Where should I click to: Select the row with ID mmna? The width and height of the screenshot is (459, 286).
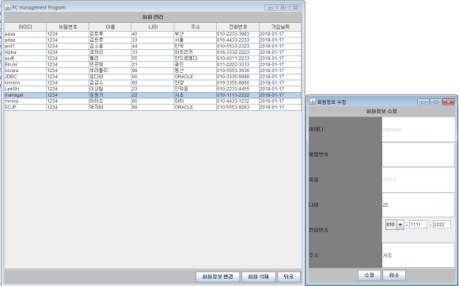153,101
